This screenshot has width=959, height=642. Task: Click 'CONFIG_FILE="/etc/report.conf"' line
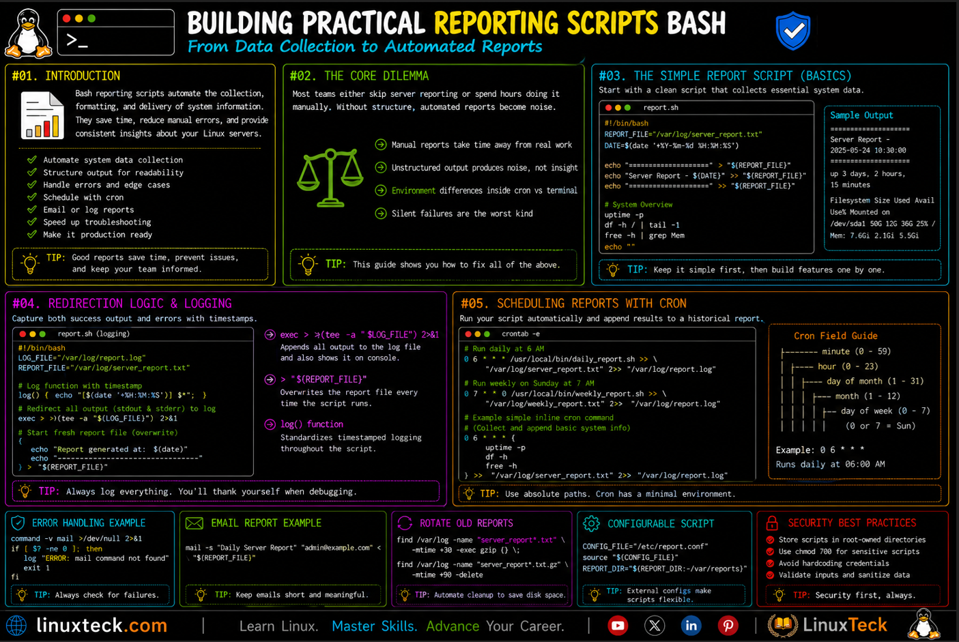(645, 546)
